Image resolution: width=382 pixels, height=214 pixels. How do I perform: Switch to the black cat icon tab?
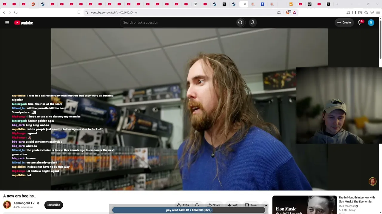tap(310, 4)
